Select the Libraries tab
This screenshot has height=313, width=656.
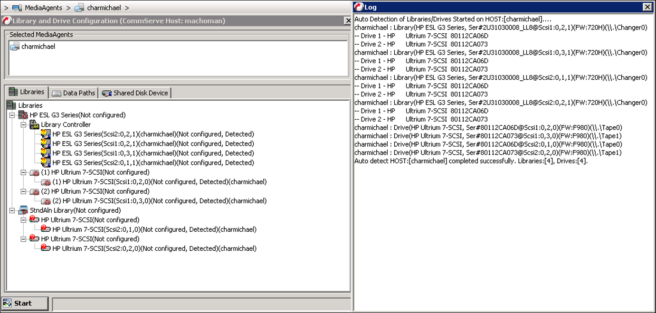(x=28, y=93)
